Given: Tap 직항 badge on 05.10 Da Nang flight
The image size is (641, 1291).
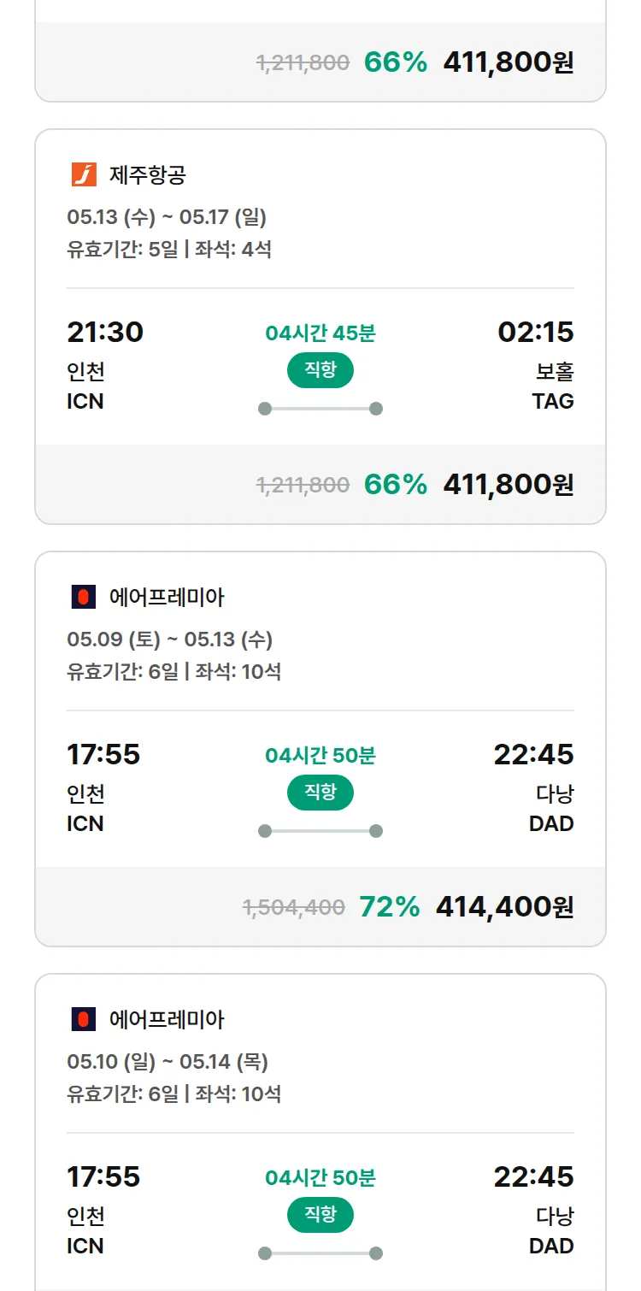Looking at the screenshot, I should (320, 1214).
